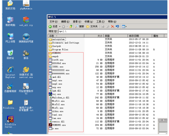Image resolution: width=169 pixels, height=136 pixels.
Task: Click the FileZilla Server desktop icon
Action: [x=10, y=122]
